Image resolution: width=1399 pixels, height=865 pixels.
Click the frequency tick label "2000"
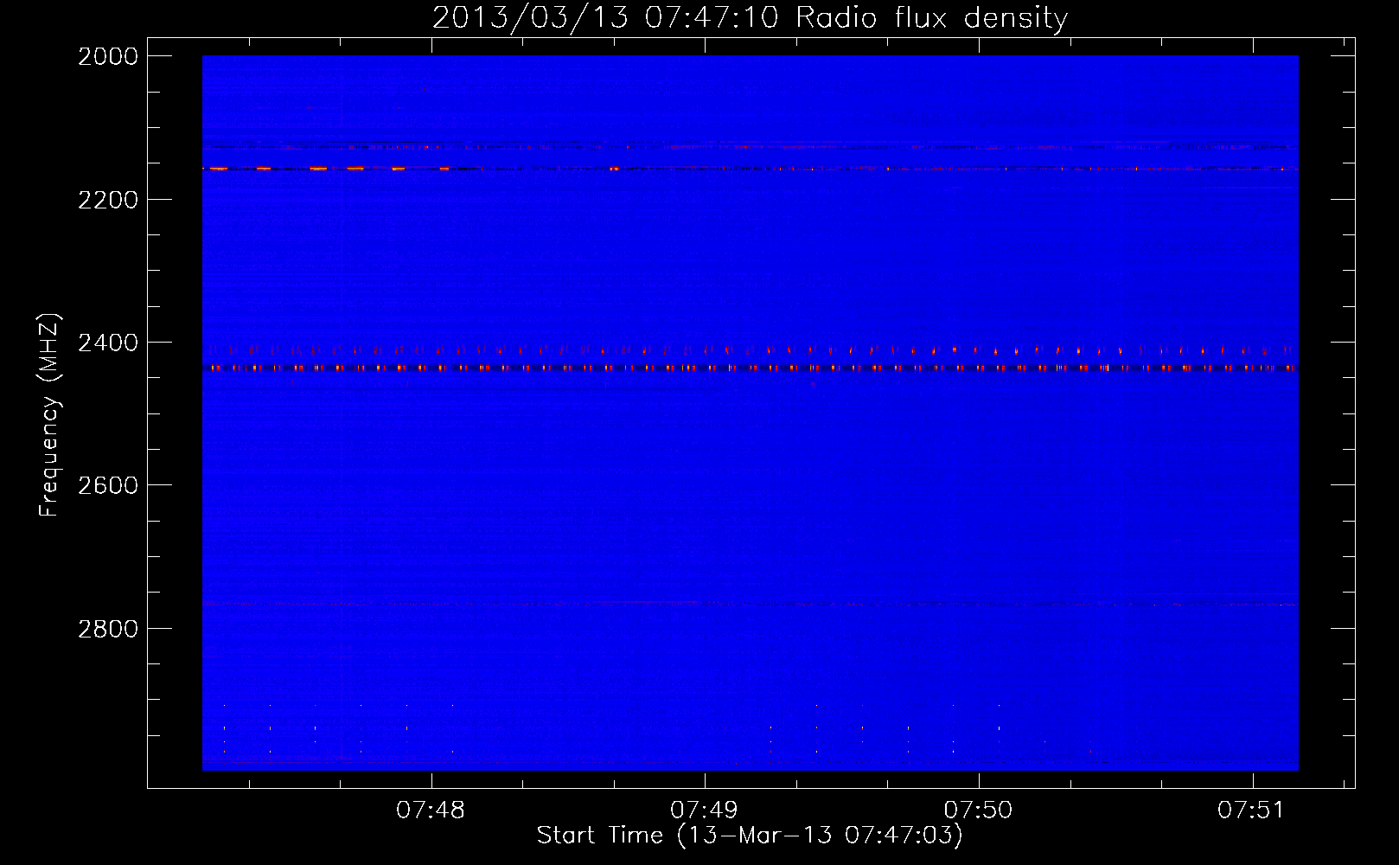[x=108, y=56]
